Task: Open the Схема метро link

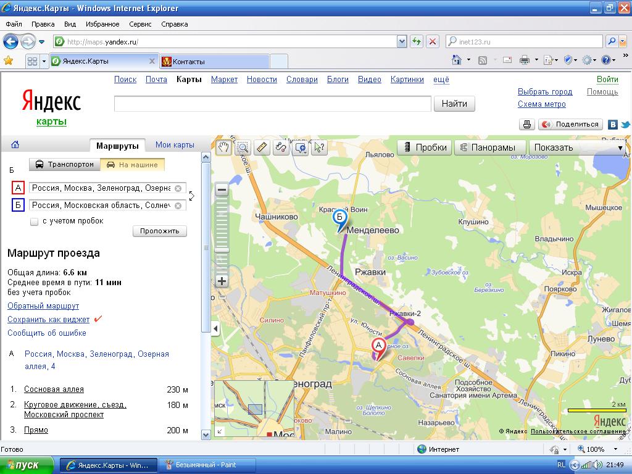Action: pos(542,104)
